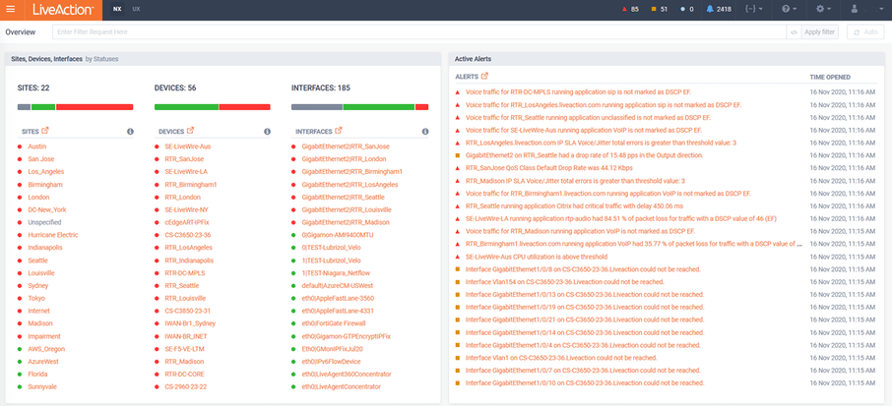Open the settings gear menu

[824, 10]
